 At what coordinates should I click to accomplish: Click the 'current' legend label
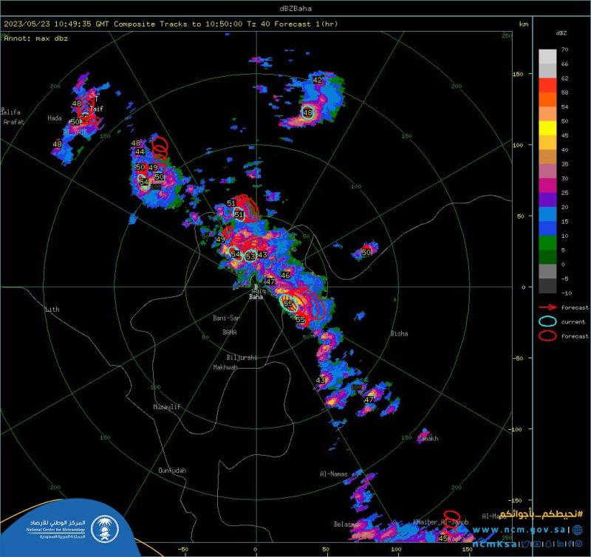pos(573,321)
